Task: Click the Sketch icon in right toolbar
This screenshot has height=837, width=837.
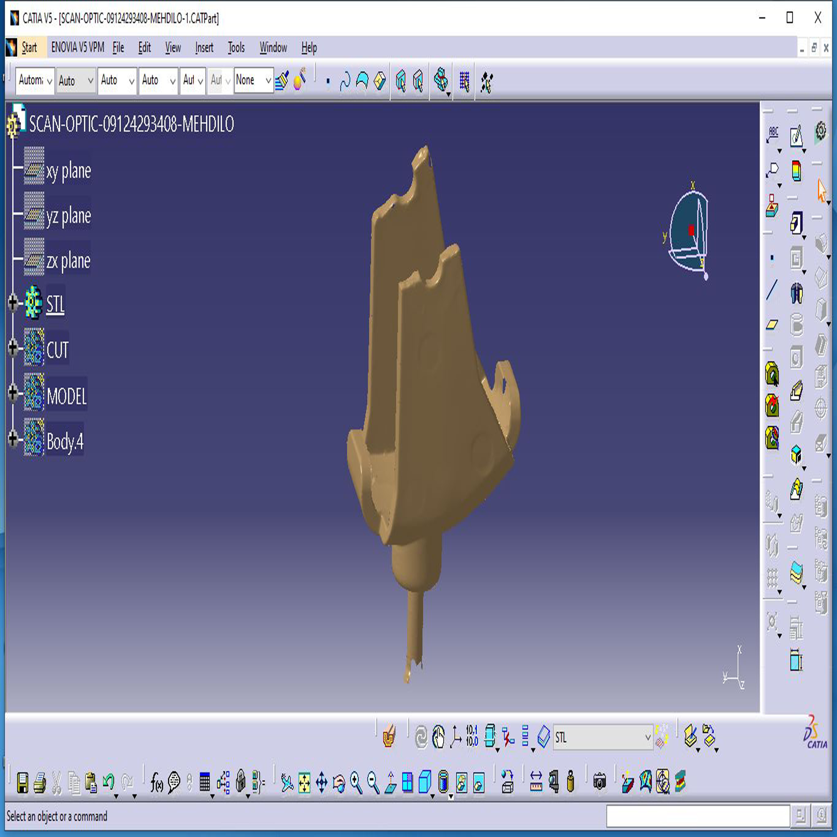Action: (796, 136)
